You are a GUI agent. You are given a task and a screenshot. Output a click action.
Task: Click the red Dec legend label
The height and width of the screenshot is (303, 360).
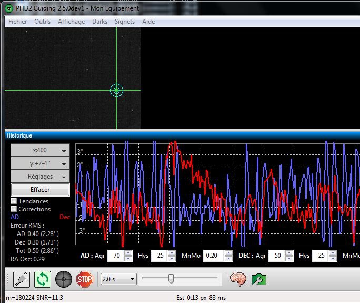65,217
